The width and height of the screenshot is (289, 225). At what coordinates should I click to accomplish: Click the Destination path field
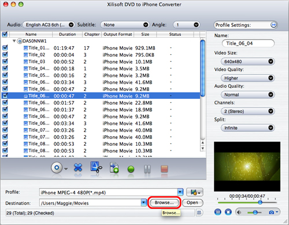[x=90, y=203]
